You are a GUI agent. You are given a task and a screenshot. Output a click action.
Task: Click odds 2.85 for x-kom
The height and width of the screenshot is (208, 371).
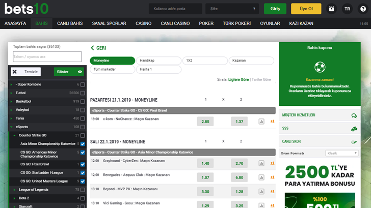pyautogui.click(x=205, y=122)
